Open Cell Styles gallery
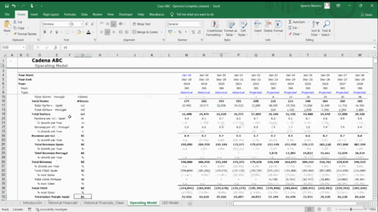 243,28
